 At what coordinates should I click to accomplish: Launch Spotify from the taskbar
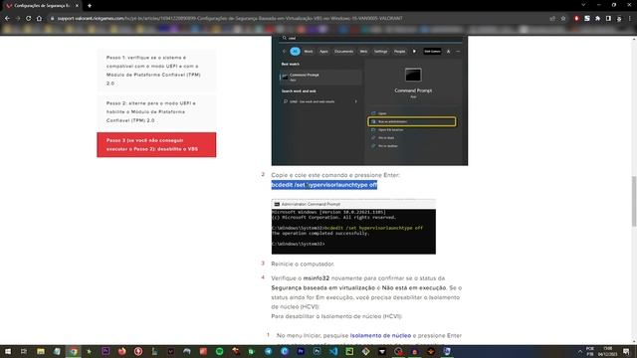219,351
